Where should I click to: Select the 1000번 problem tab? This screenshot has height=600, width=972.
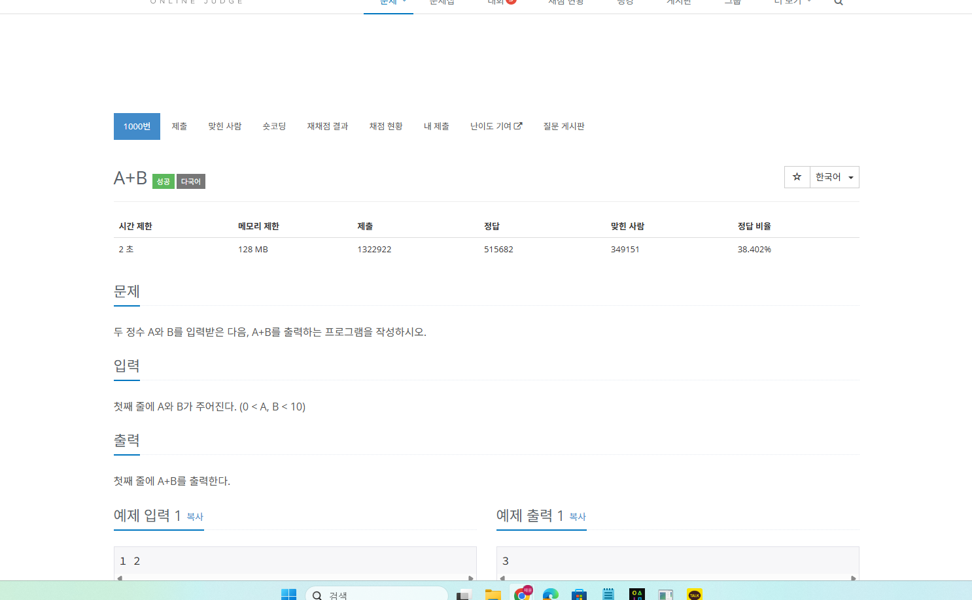[137, 126]
